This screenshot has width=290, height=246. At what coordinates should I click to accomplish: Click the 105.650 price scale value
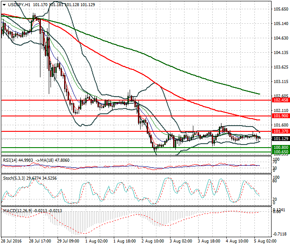coord(281,9)
